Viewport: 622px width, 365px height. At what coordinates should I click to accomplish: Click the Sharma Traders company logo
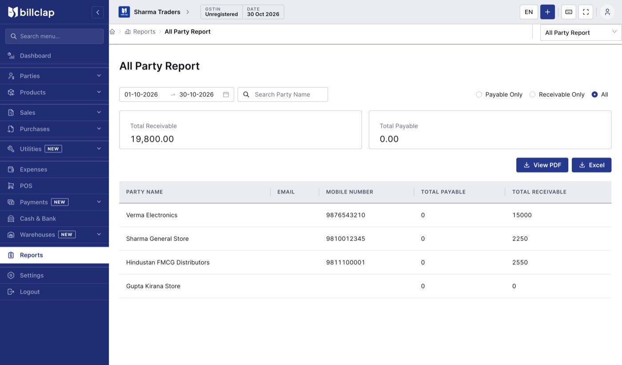click(124, 12)
